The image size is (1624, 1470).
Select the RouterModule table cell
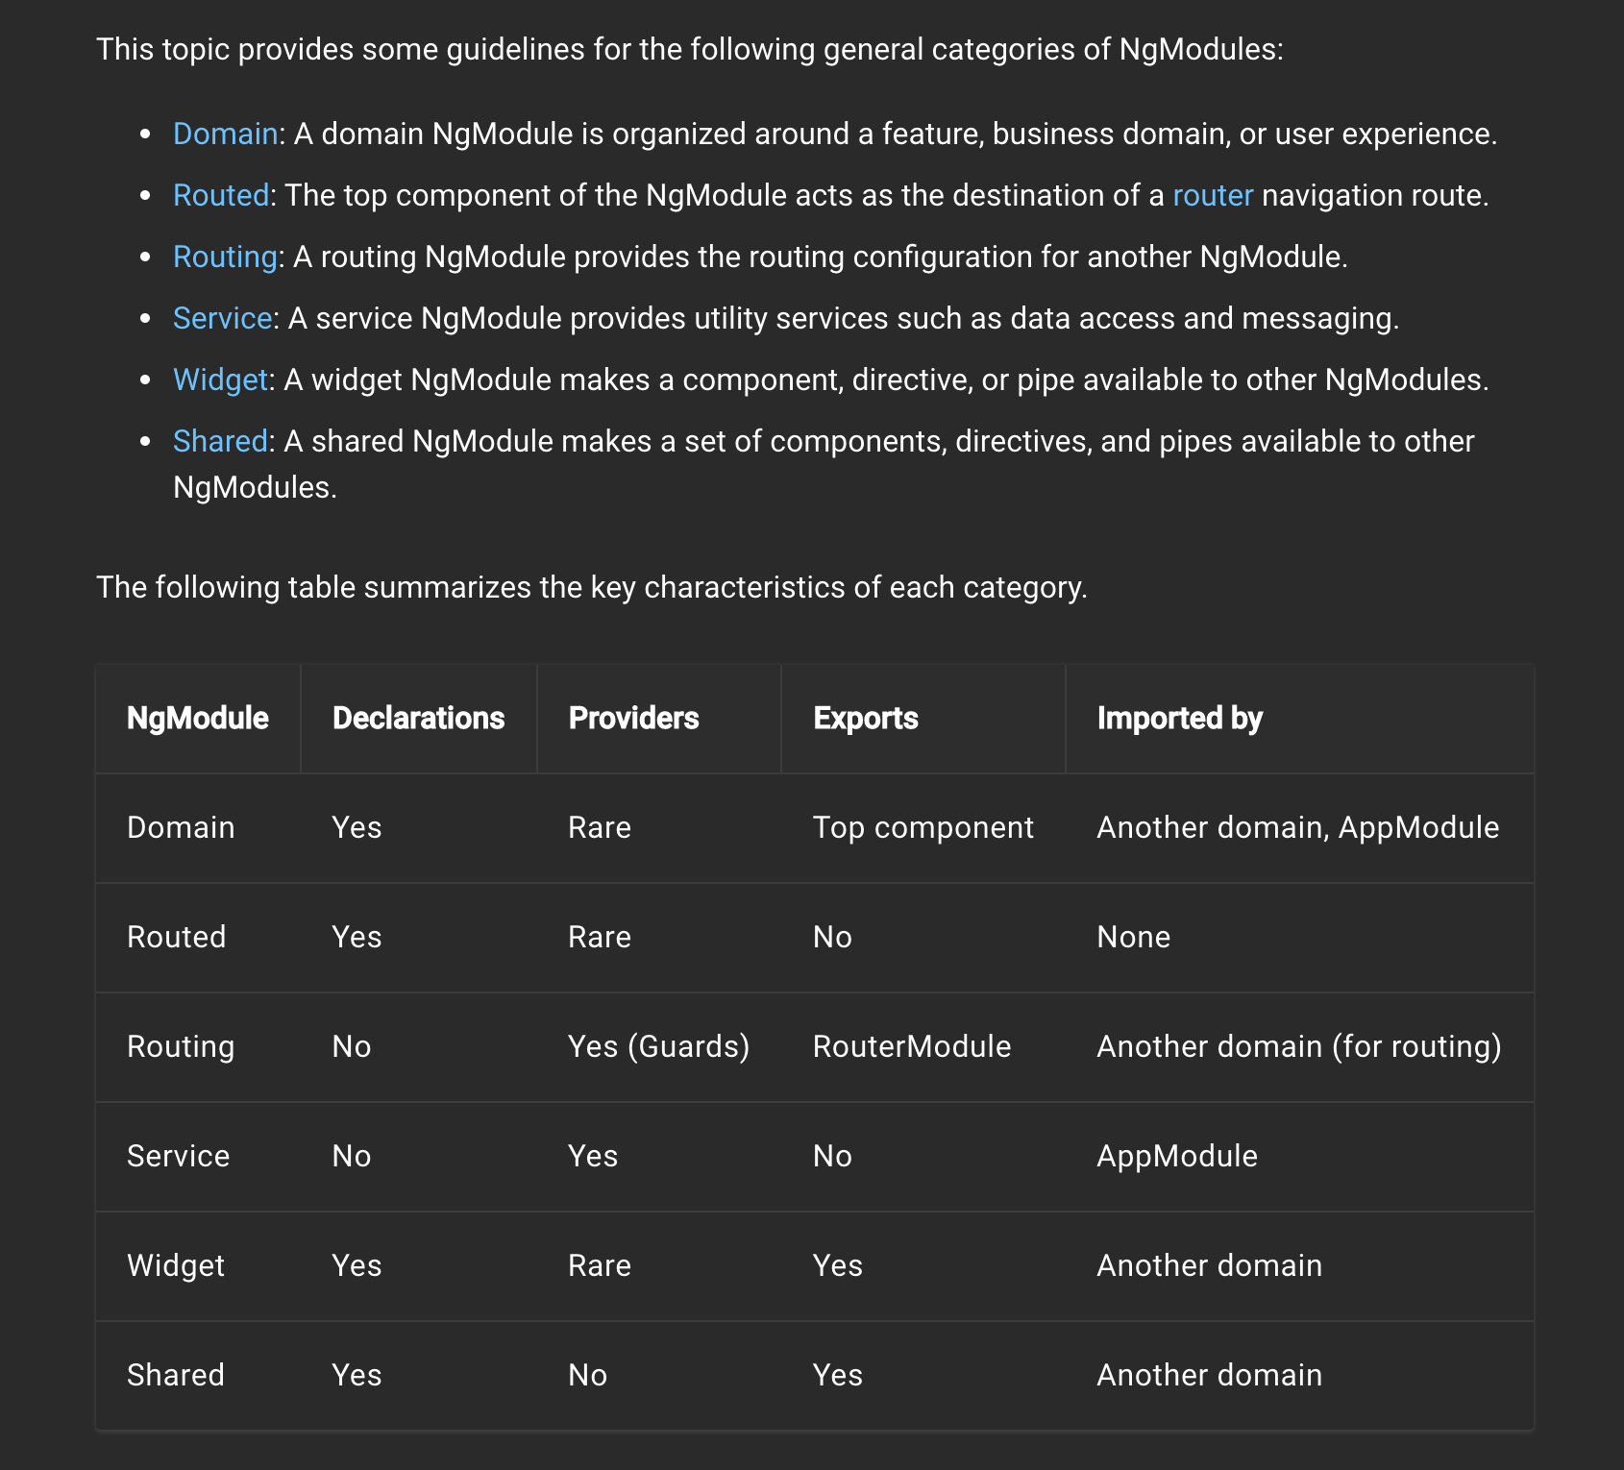[x=911, y=1046]
